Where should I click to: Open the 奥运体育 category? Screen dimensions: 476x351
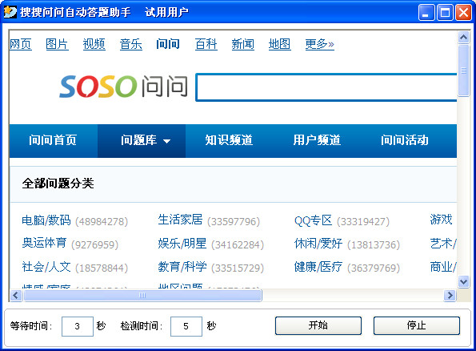point(44,243)
